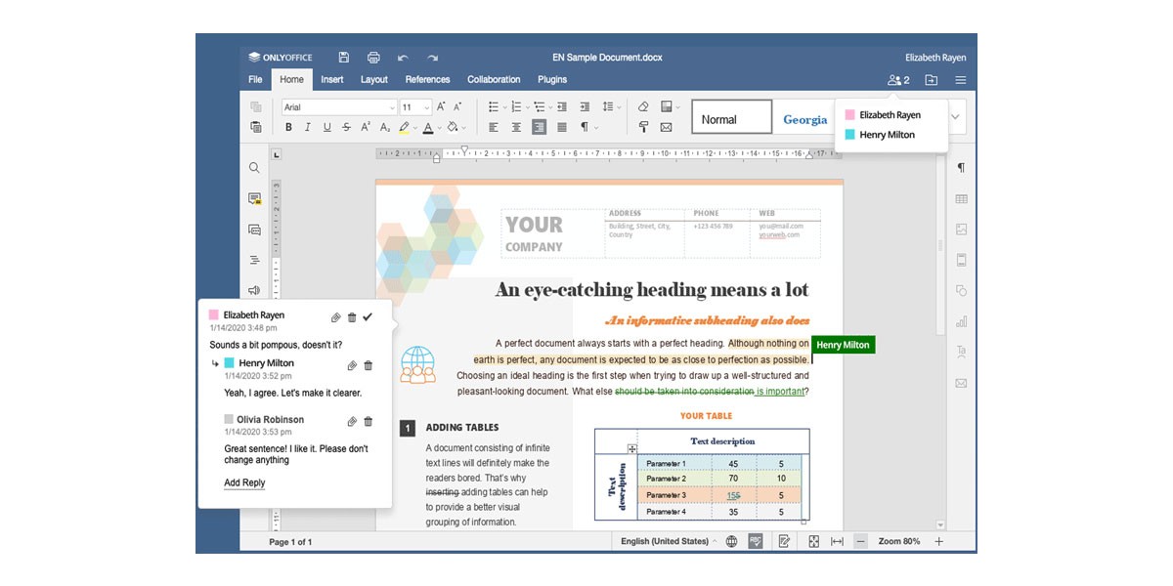Open Table settings in right sidebar
Image resolution: width=1173 pixels, height=586 pixels.
pyautogui.click(x=961, y=198)
